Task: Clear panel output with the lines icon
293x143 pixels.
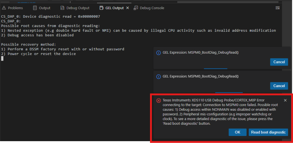Action: pos(278,8)
